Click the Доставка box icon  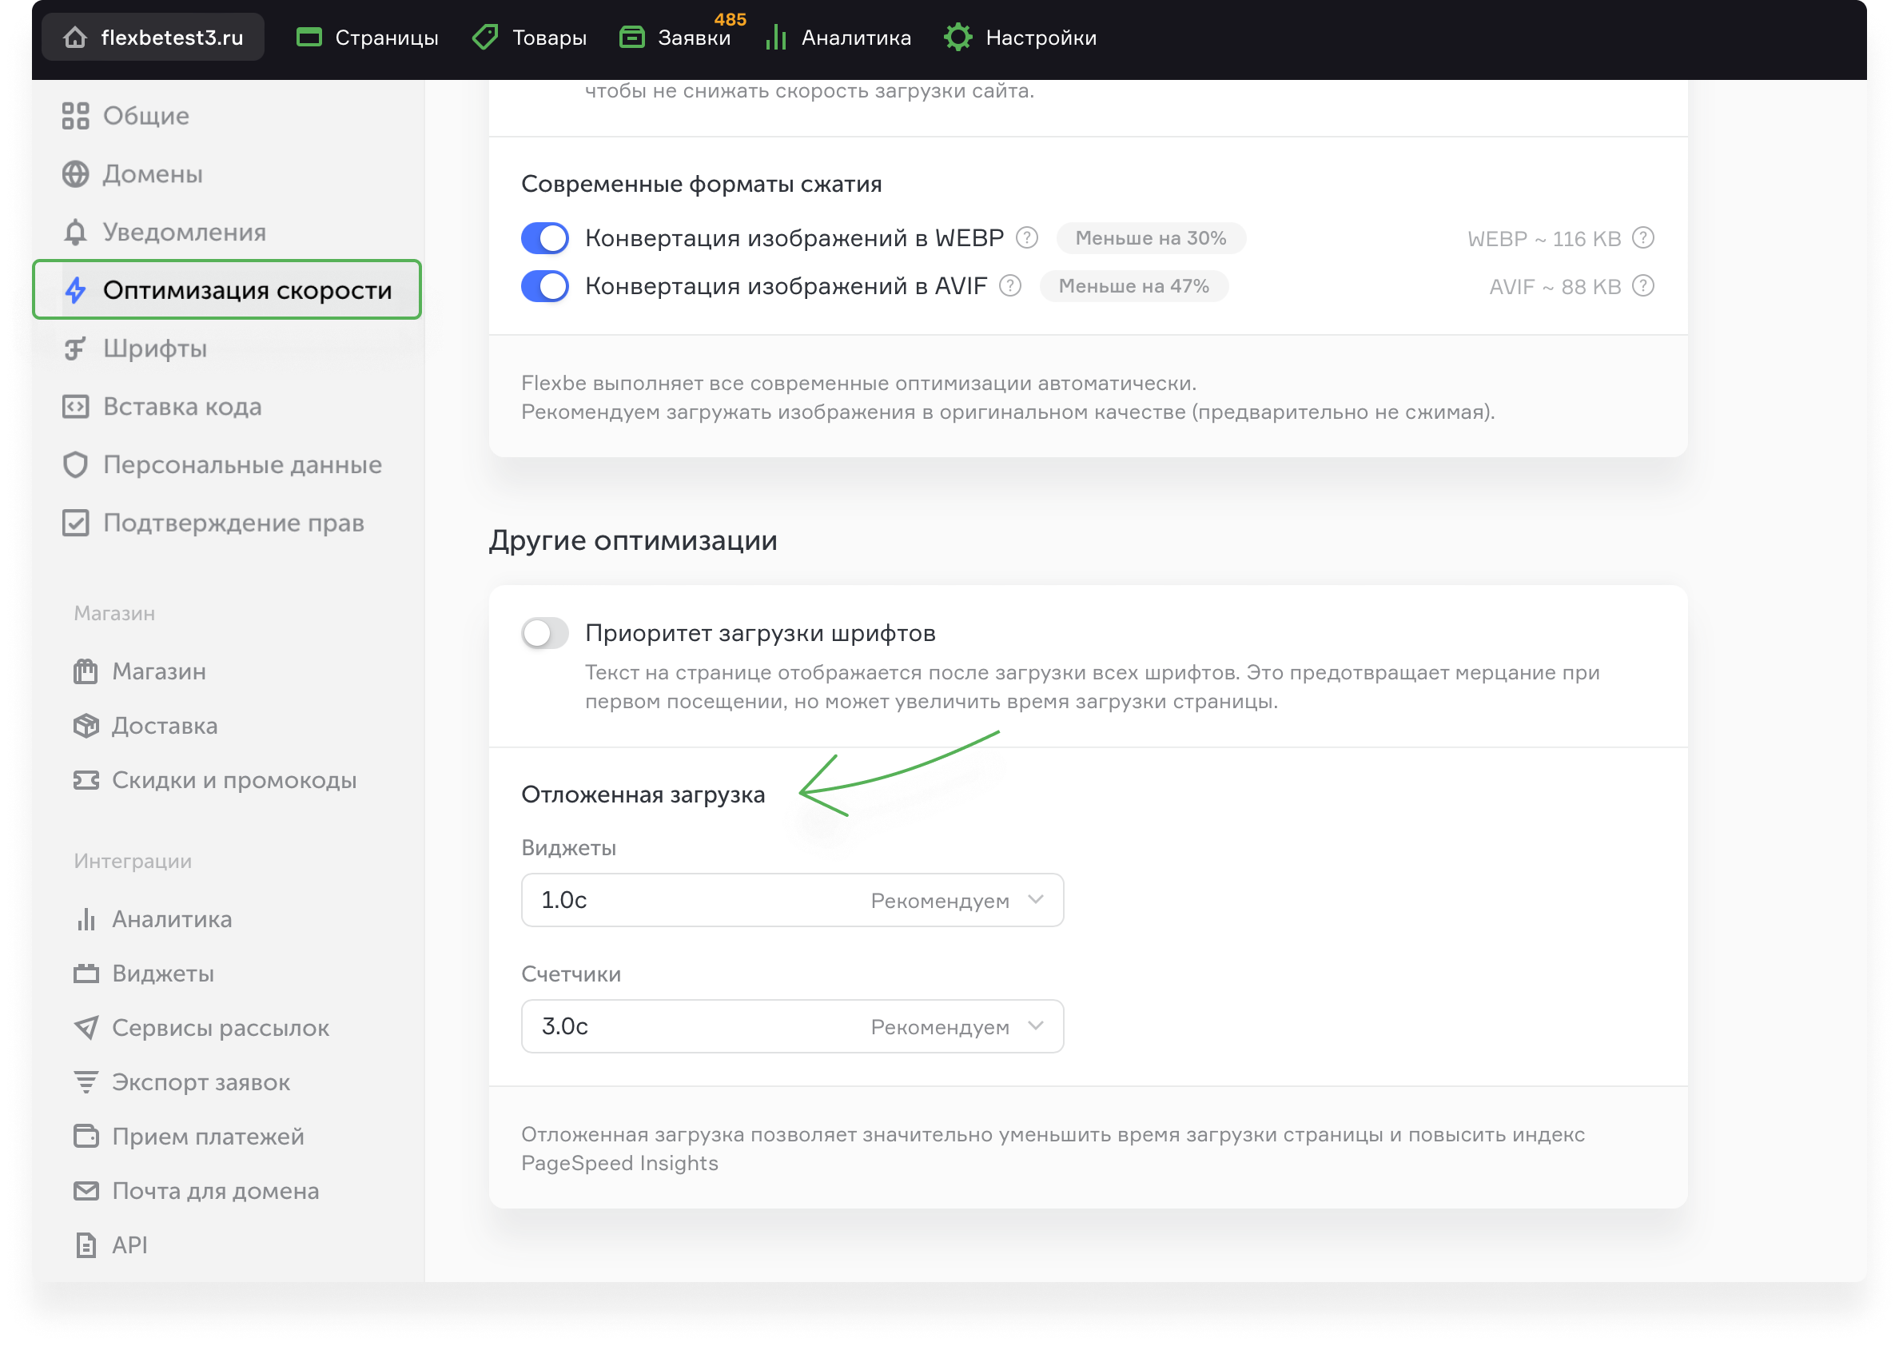86,726
